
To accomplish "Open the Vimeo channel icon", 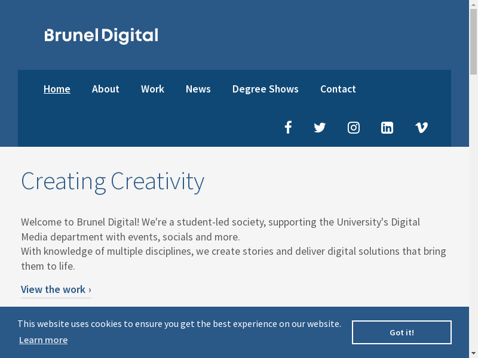I will pyautogui.click(x=421, y=127).
